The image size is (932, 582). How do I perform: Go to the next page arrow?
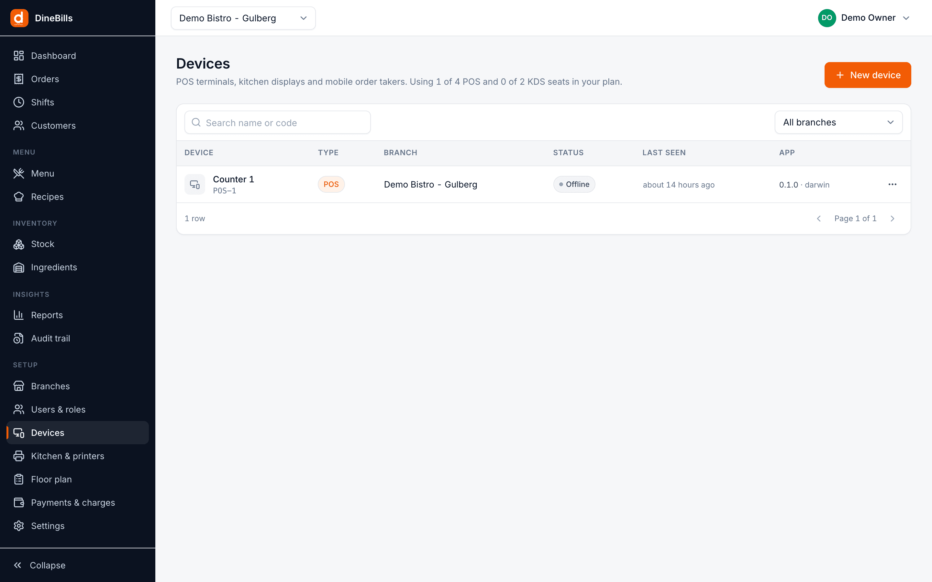click(892, 219)
